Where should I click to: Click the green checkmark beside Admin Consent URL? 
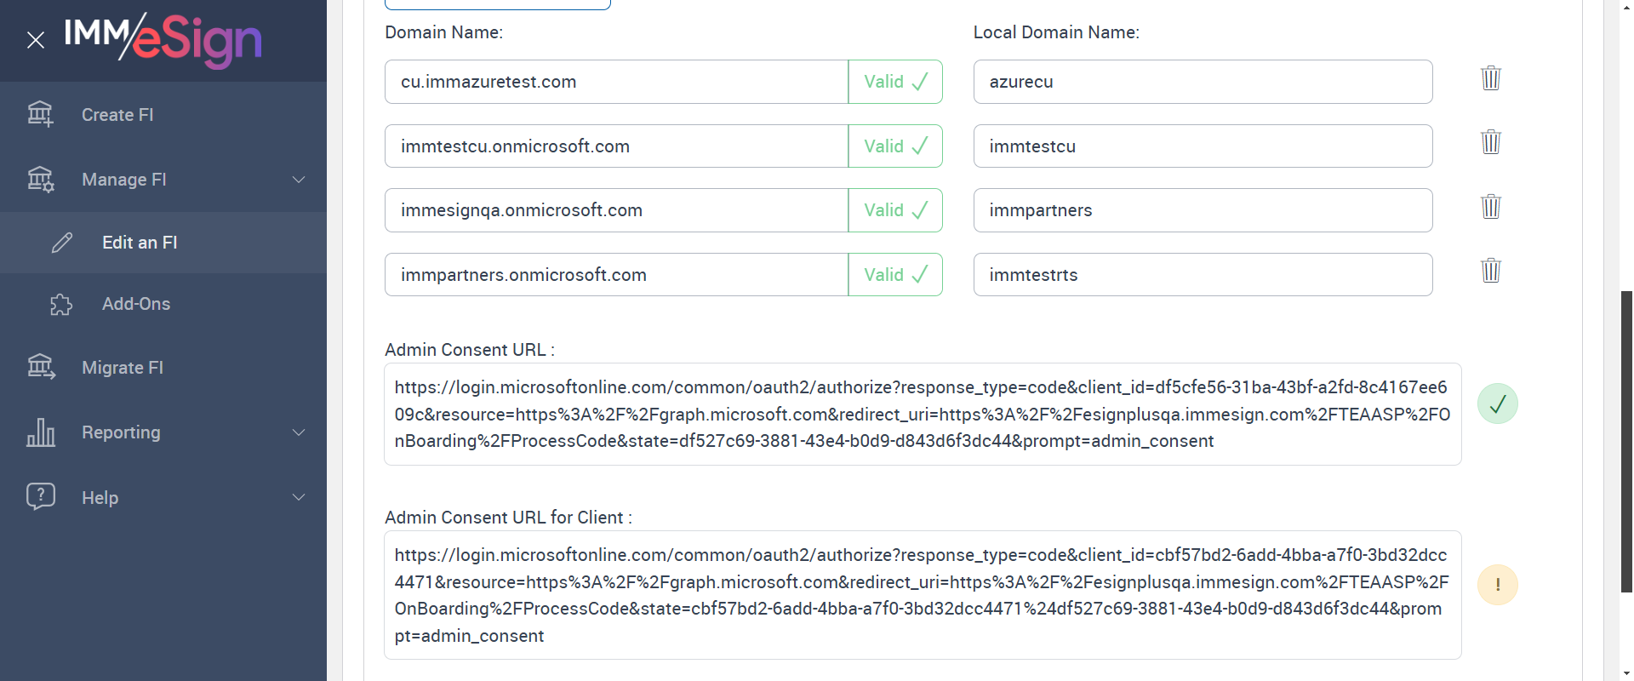coord(1497,403)
